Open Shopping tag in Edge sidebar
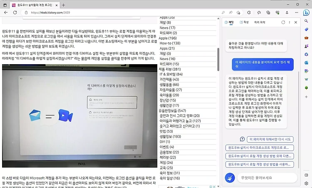 coord(306,29)
